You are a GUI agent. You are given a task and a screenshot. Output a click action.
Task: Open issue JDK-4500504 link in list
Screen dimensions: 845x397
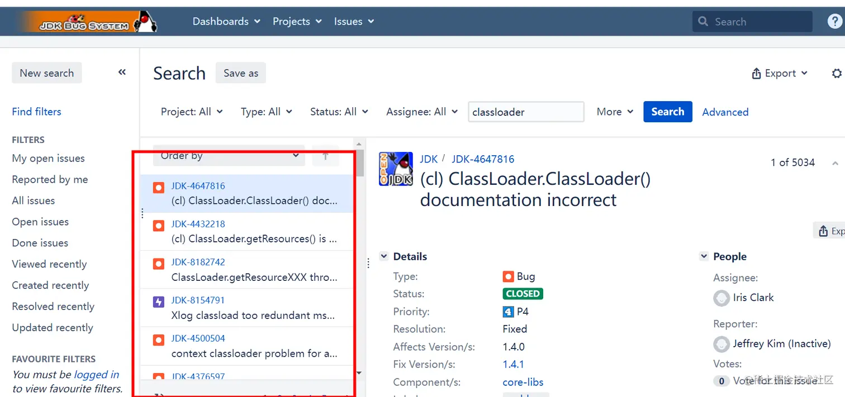pos(198,338)
